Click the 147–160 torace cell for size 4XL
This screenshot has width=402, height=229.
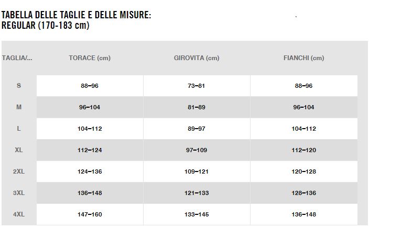tap(90, 214)
